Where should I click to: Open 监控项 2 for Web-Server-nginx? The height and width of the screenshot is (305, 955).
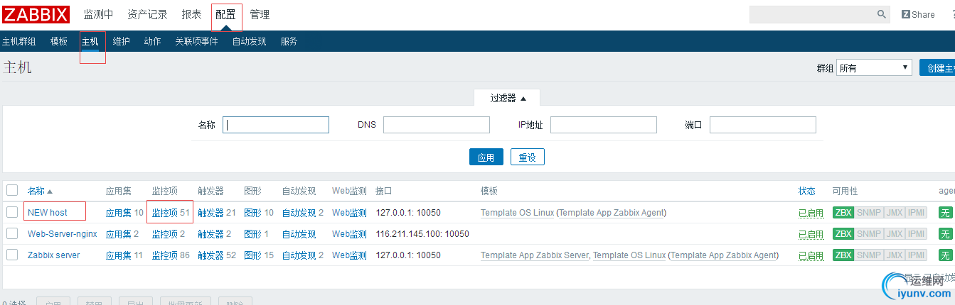[165, 233]
